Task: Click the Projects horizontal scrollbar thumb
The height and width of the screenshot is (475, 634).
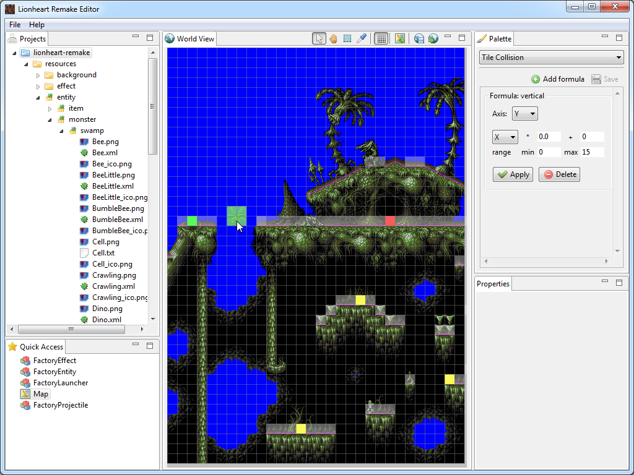Action: tap(71, 329)
